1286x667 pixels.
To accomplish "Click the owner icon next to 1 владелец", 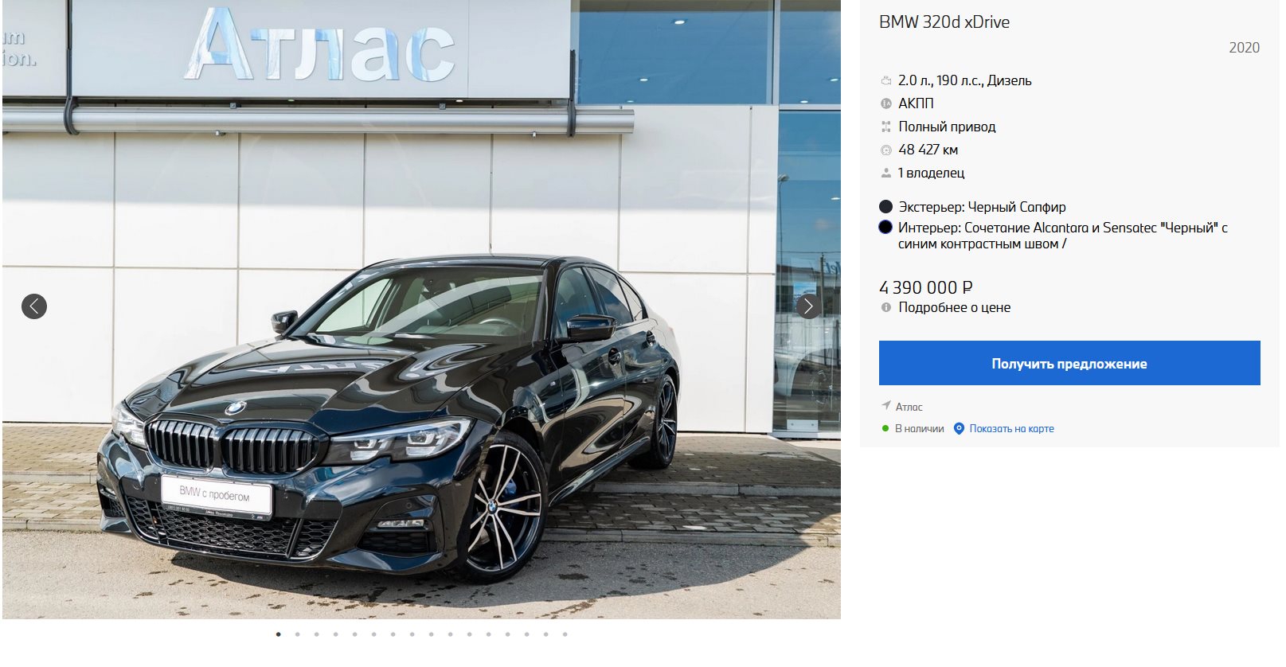I will click(885, 173).
